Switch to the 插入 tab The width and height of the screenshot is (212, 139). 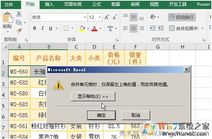click(x=49, y=4)
